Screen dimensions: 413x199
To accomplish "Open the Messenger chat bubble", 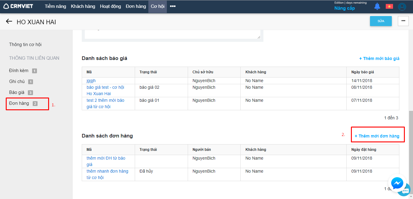I will pos(397,183).
